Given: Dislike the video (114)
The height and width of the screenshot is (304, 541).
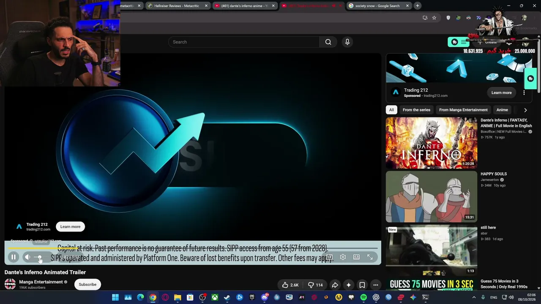Looking at the screenshot, I should click(315, 285).
